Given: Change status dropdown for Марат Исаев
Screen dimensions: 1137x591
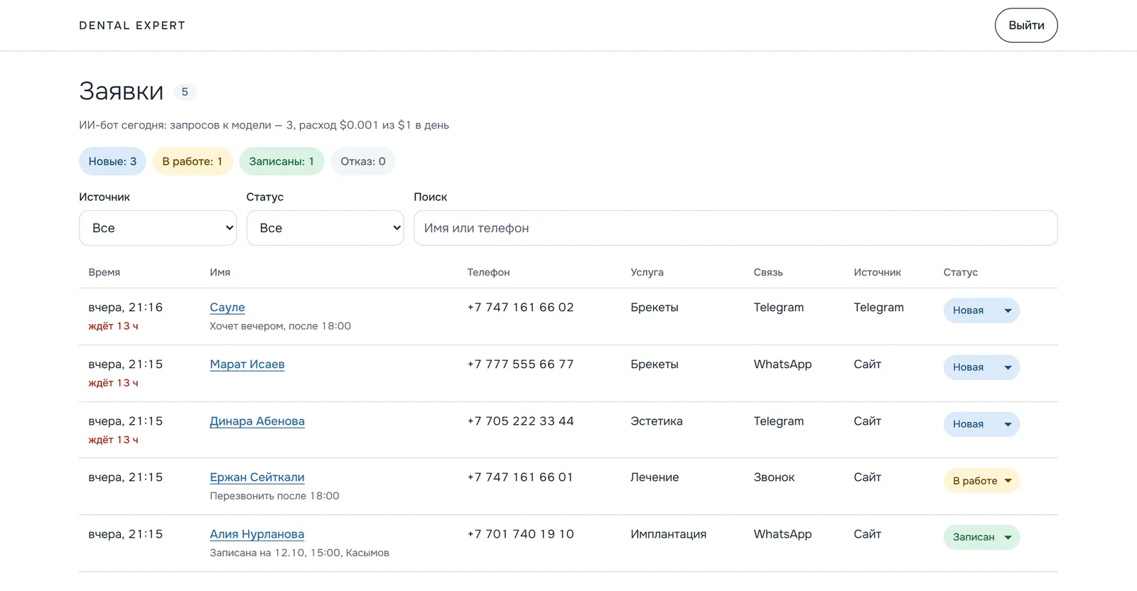Looking at the screenshot, I should (981, 367).
